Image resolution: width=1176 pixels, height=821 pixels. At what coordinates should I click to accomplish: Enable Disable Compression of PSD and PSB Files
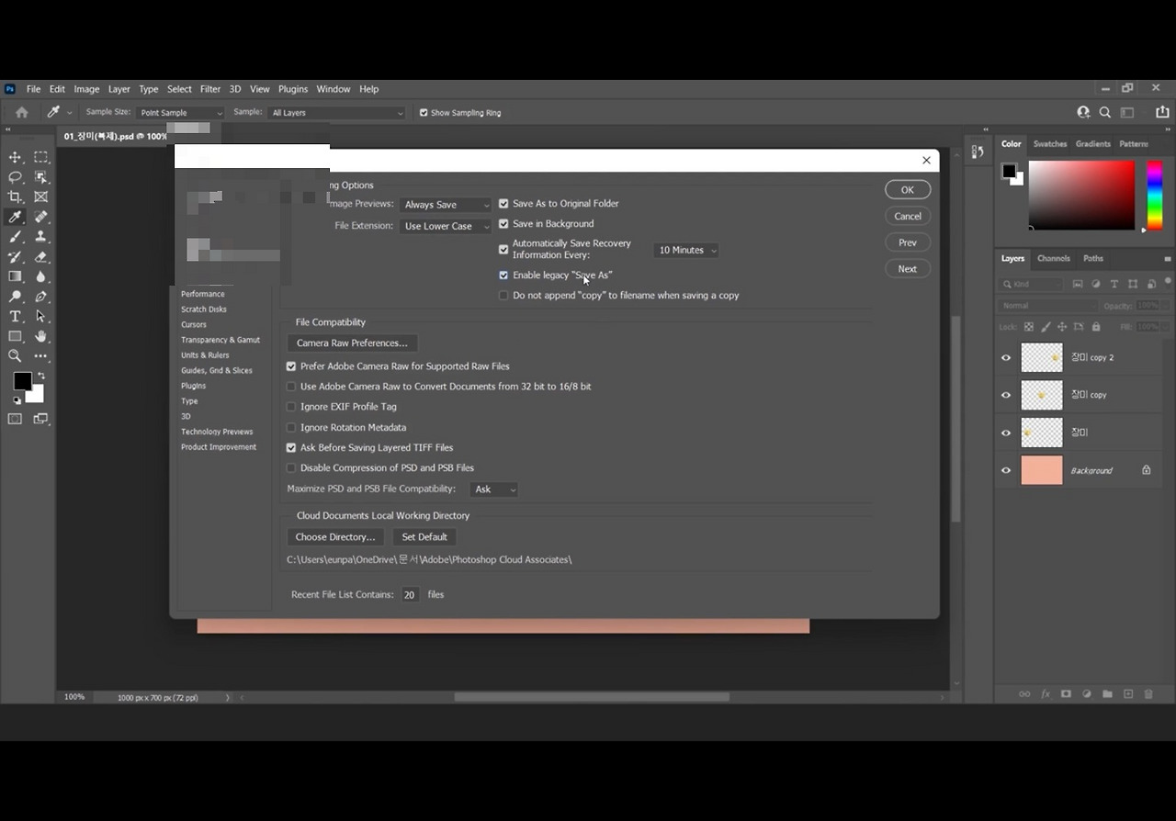(x=291, y=468)
